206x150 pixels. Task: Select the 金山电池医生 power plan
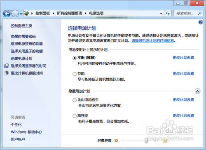point(75,100)
